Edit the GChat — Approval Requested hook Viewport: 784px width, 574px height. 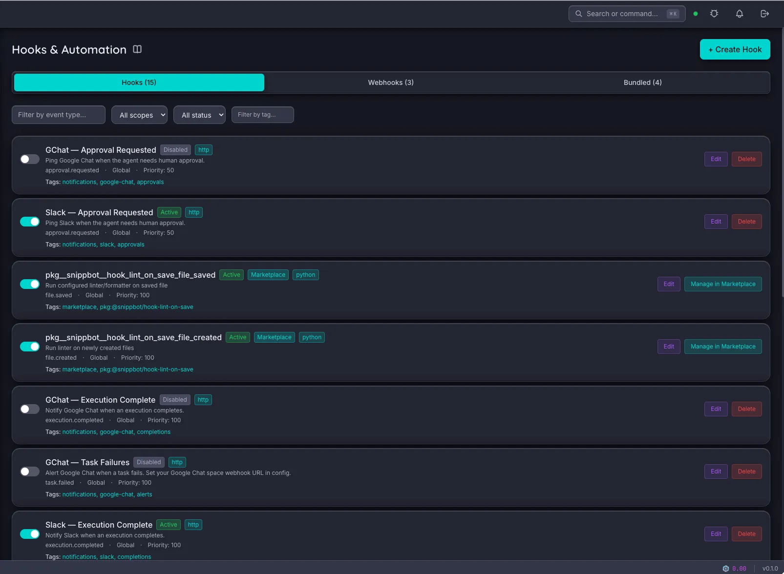[716, 159]
